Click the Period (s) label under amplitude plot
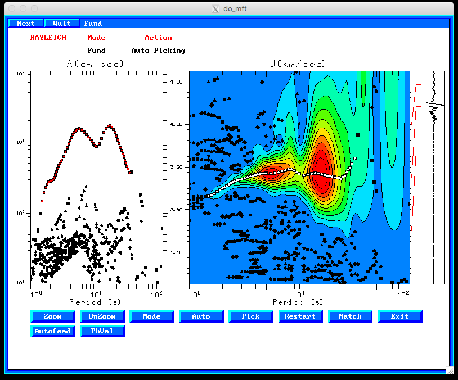458x380 pixels. point(95,302)
